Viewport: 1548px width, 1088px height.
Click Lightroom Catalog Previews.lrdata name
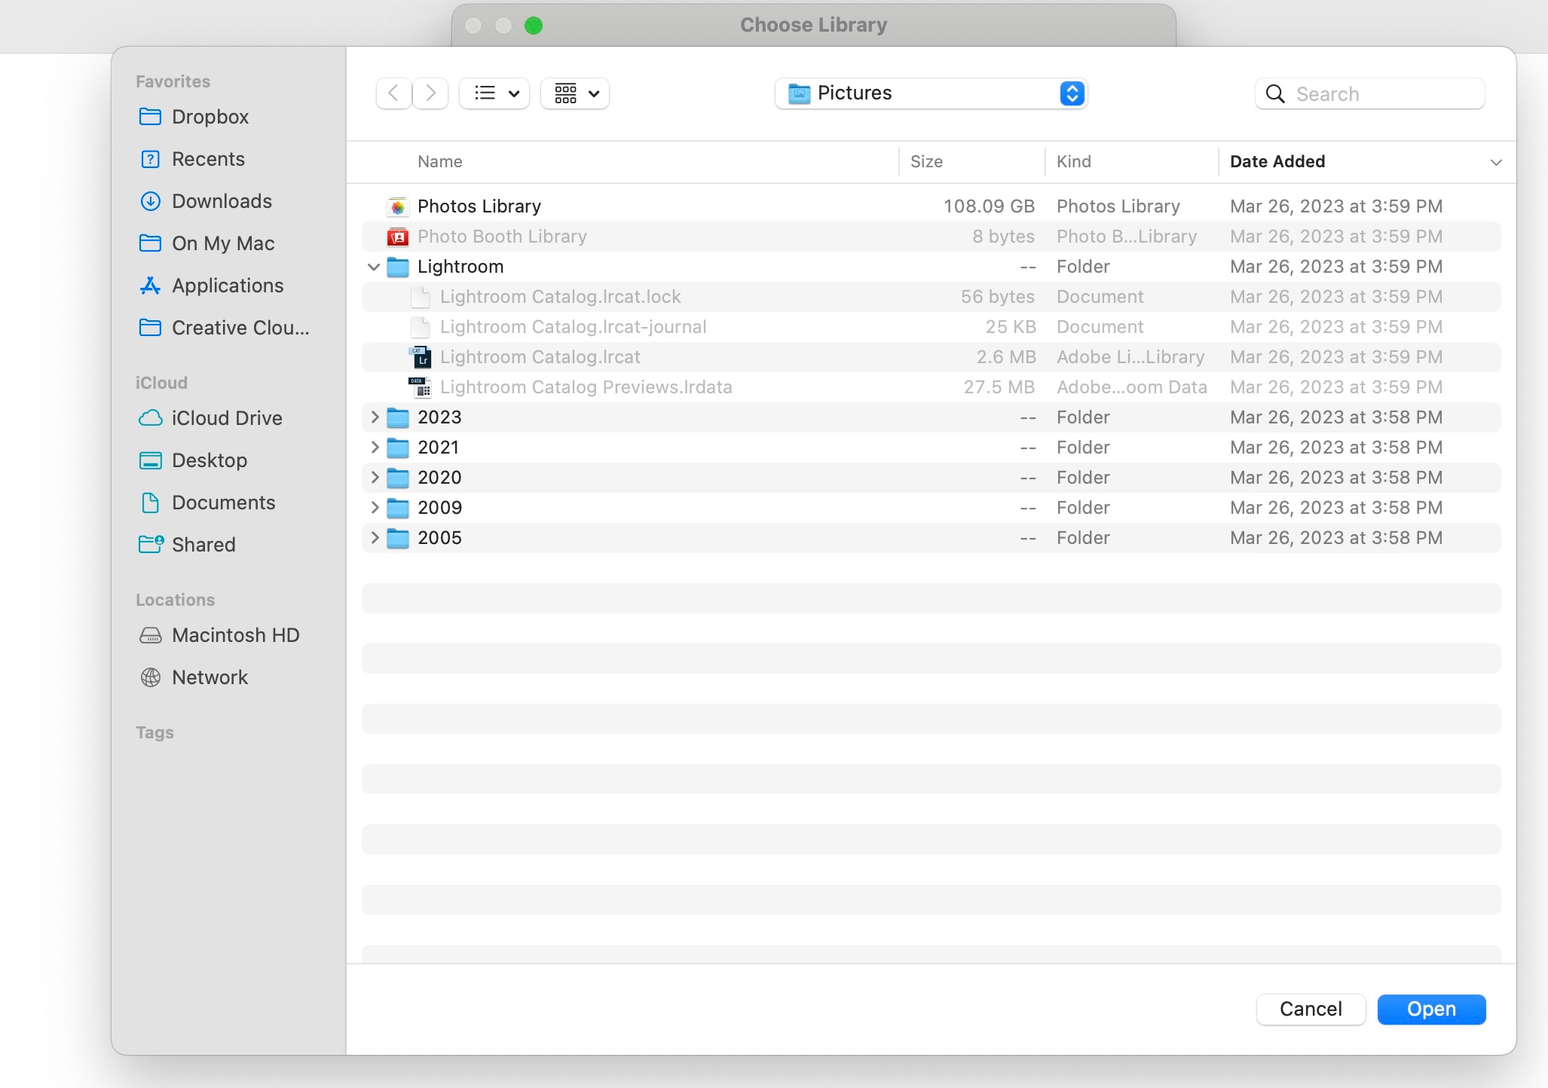coord(586,387)
